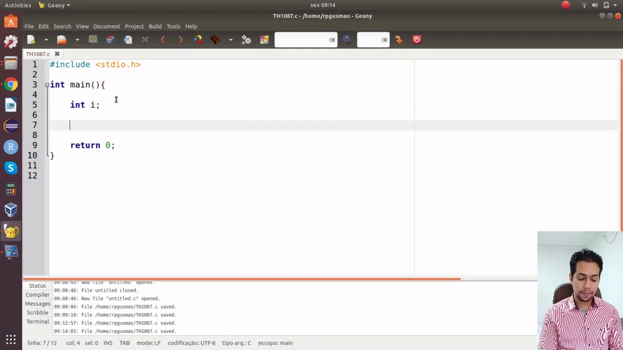The width and height of the screenshot is (623, 350).
Task: Click line number 11 in margin
Action: coord(32,166)
